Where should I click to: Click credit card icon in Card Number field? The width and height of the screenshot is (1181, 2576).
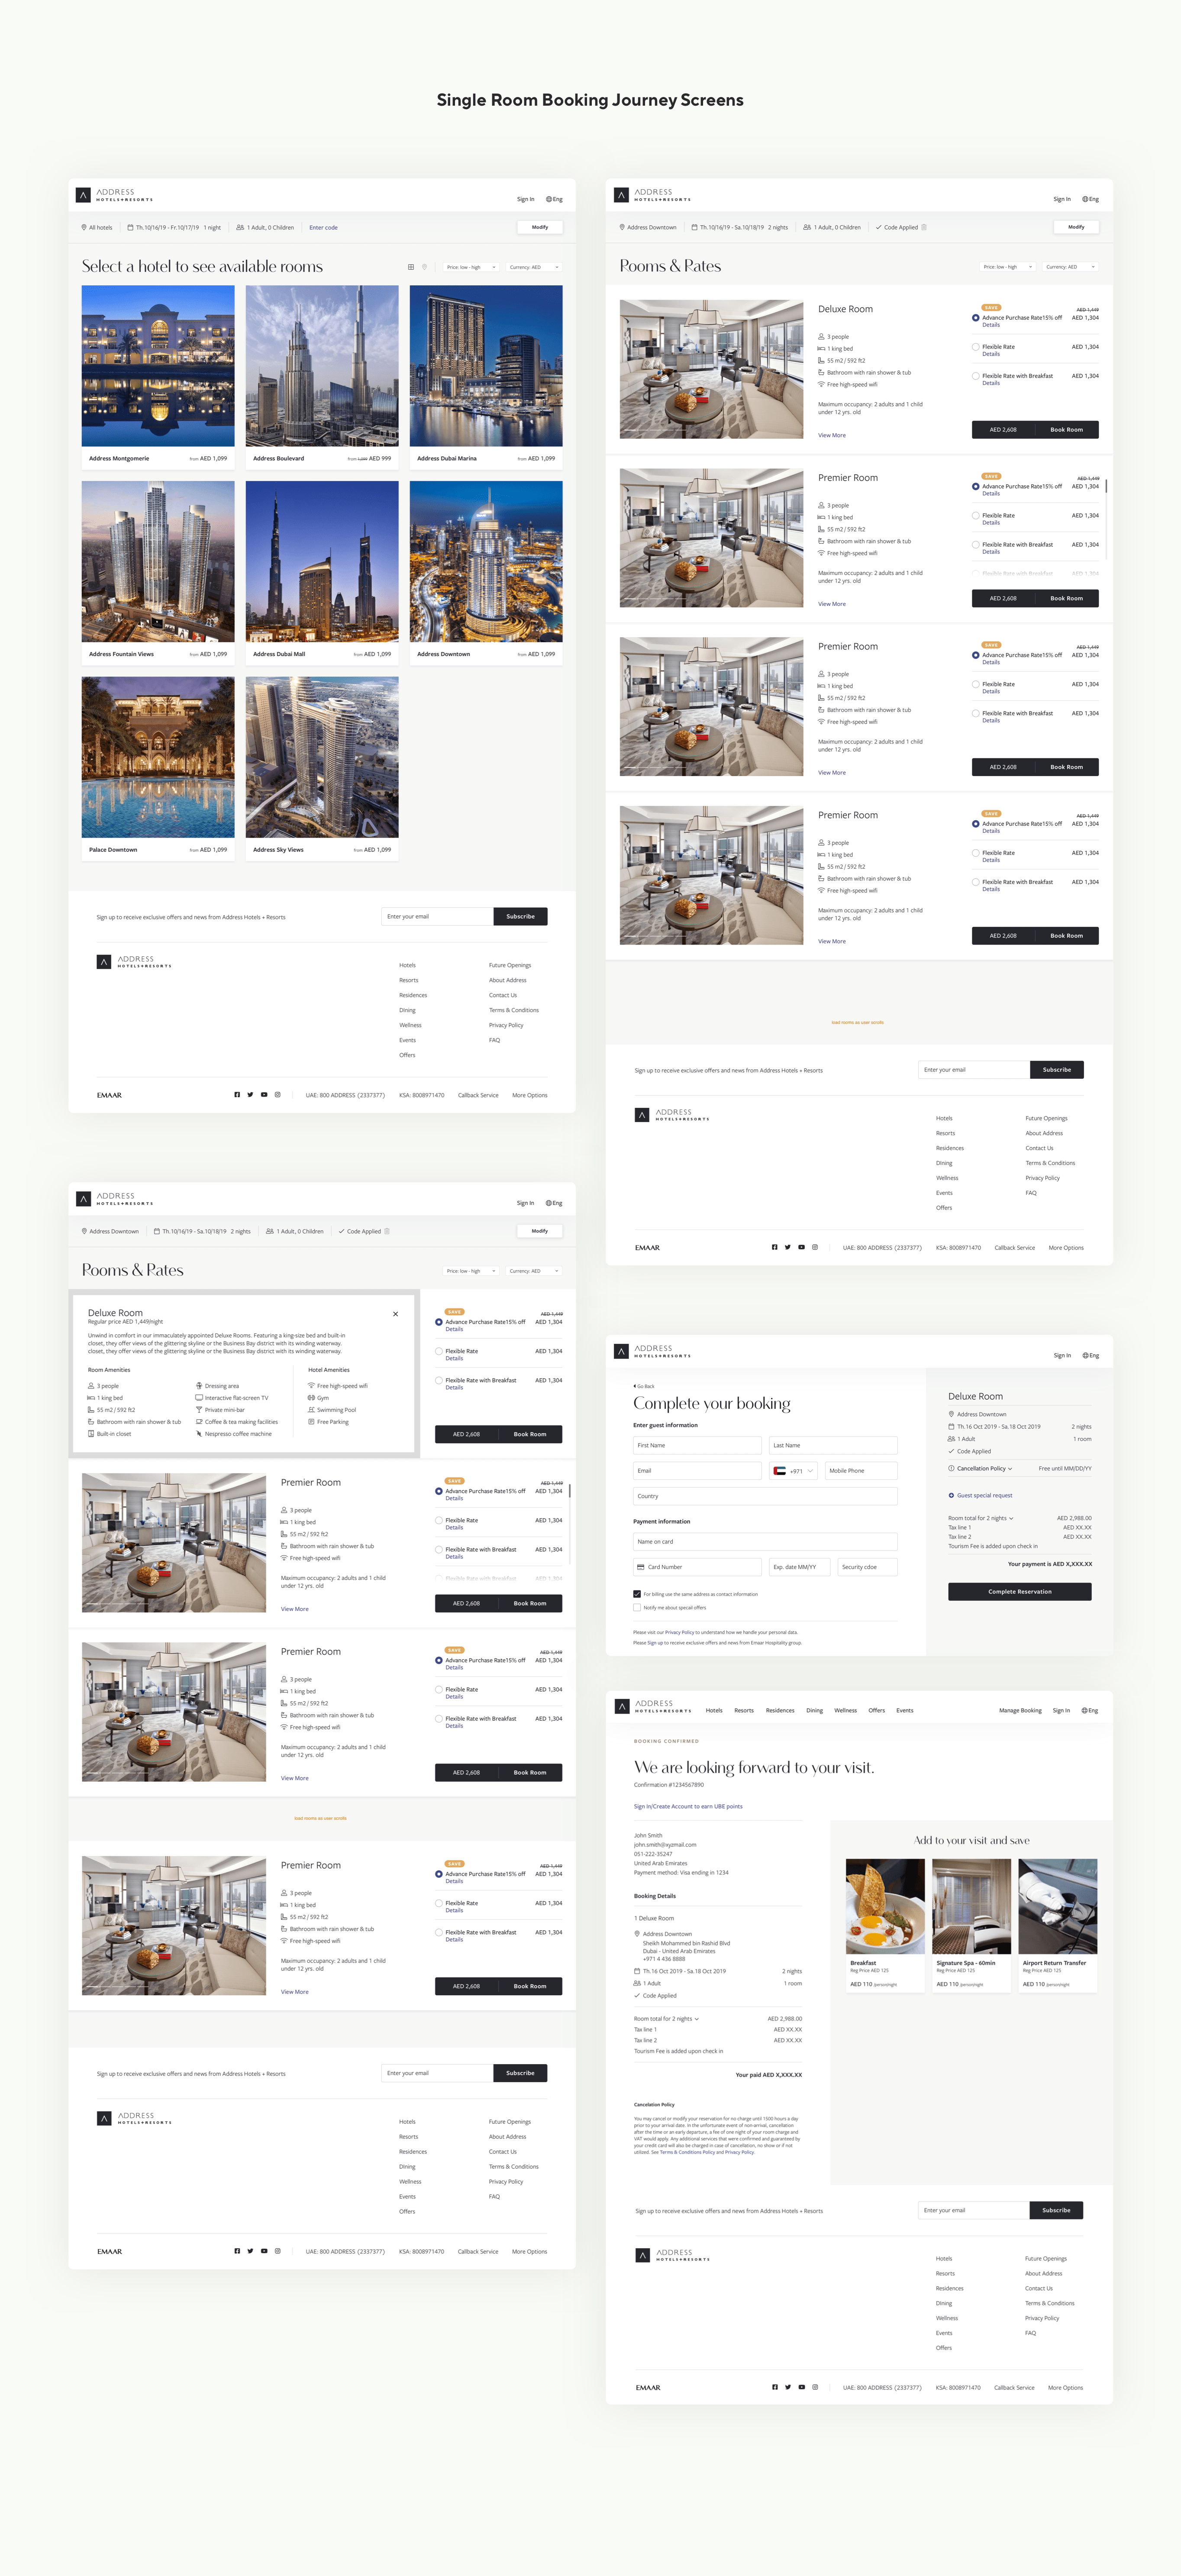pos(641,1567)
